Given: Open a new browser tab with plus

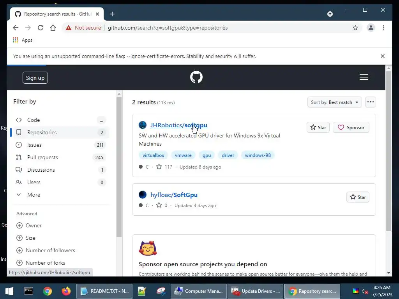Looking at the screenshot, I should pyautogui.click(x=112, y=14).
